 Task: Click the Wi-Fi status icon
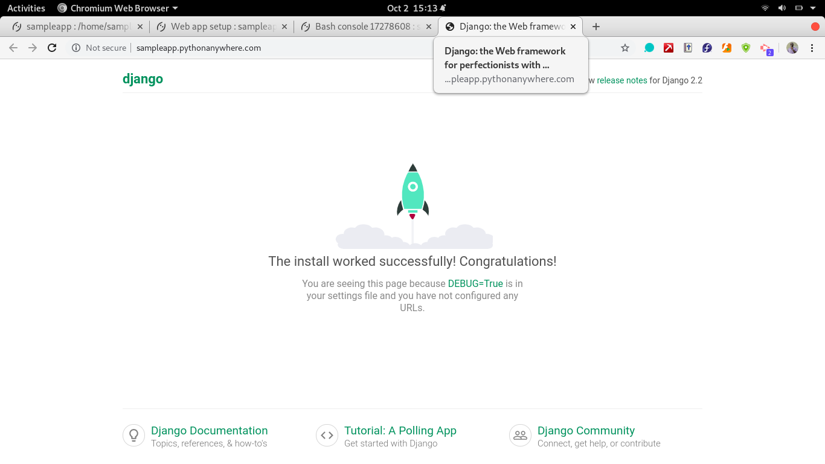click(x=765, y=8)
